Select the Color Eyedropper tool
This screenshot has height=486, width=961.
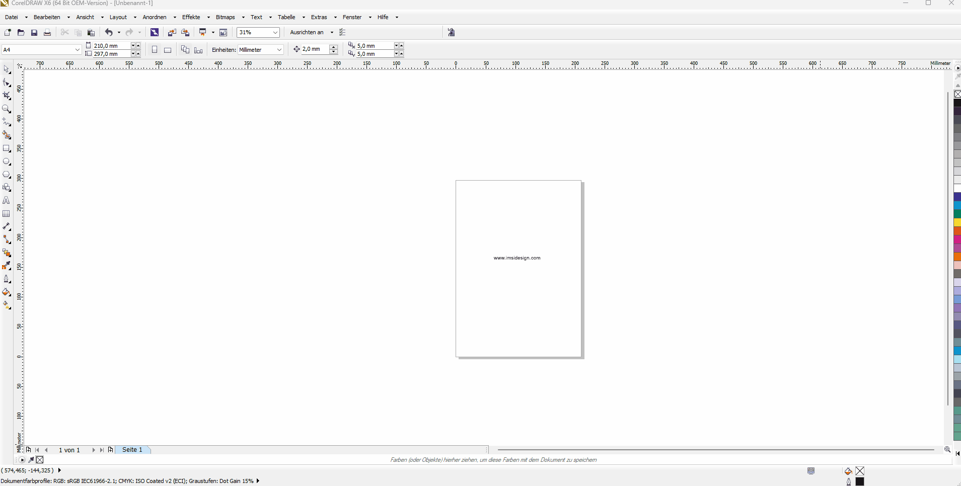[x=7, y=266]
